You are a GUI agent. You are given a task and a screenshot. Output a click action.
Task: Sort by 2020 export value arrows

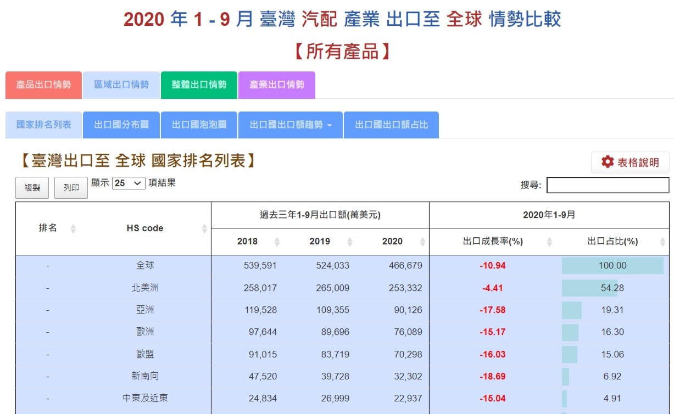pyautogui.click(x=422, y=242)
